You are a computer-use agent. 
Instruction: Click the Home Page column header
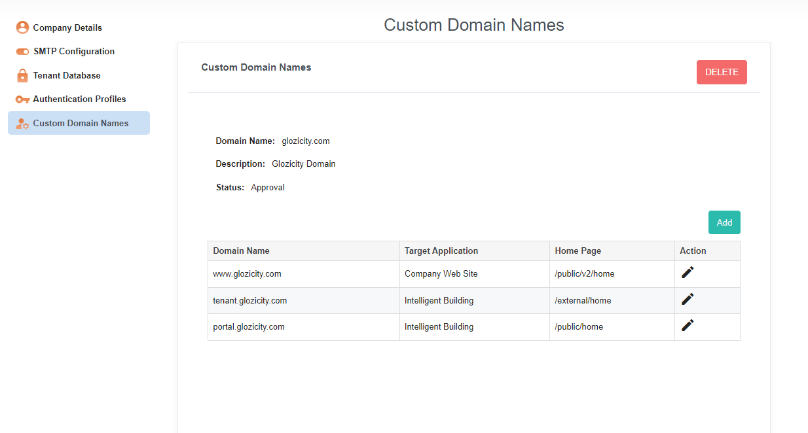(x=578, y=251)
